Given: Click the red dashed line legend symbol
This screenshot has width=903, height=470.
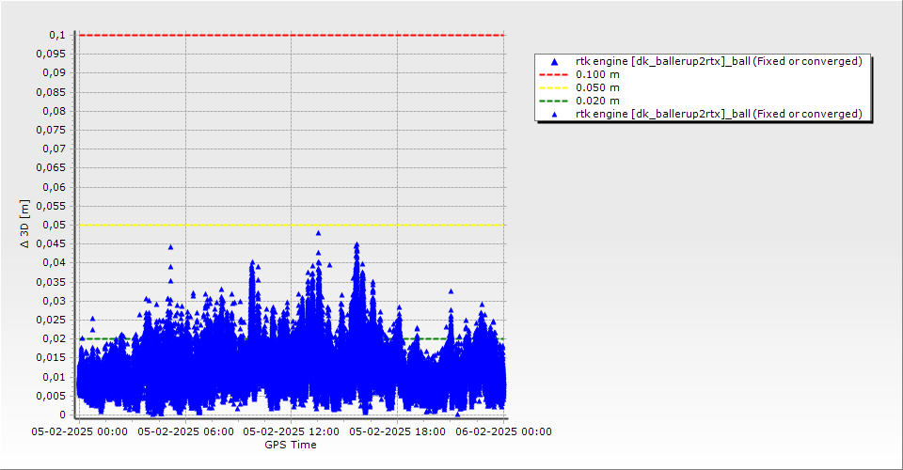Looking at the screenshot, I should [553, 75].
